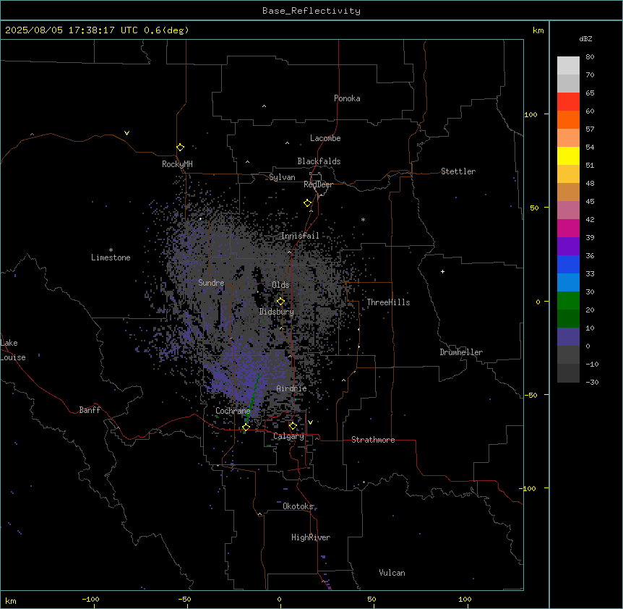Viewport: 623px width, 609px height.
Task: Click the ThreeHills label
Action: 388,302
